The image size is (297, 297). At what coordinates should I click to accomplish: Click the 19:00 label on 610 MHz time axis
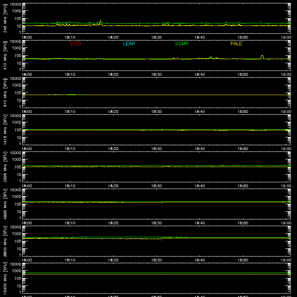[x=286, y=112]
